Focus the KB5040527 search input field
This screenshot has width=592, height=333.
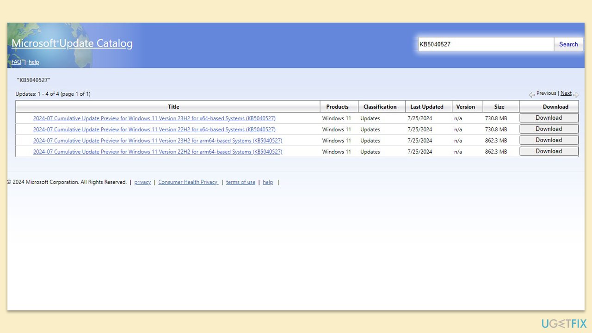point(486,44)
